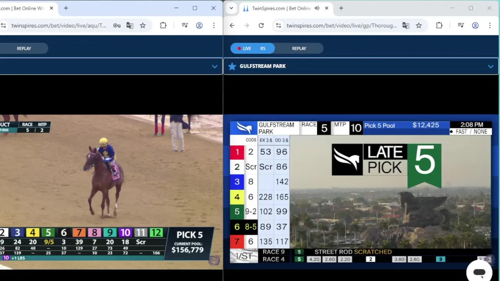
Task: Click horse number 4 yellow box
Action: click(237, 197)
